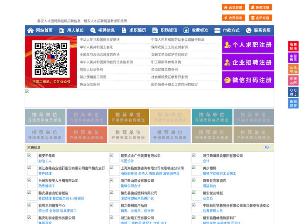This screenshot has width=299, height=224.
Task: Open 招聘信息 in the navigation bar
Action: pyautogui.click(x=106, y=30)
